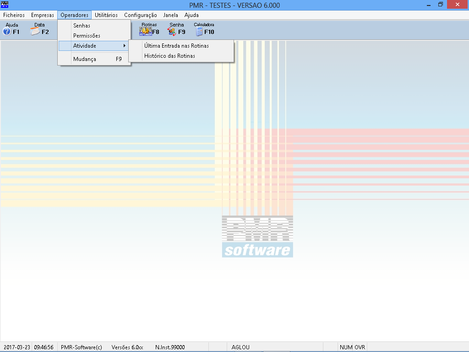Minimize the PMR window
The width and height of the screenshot is (469, 352).
coord(429,5)
